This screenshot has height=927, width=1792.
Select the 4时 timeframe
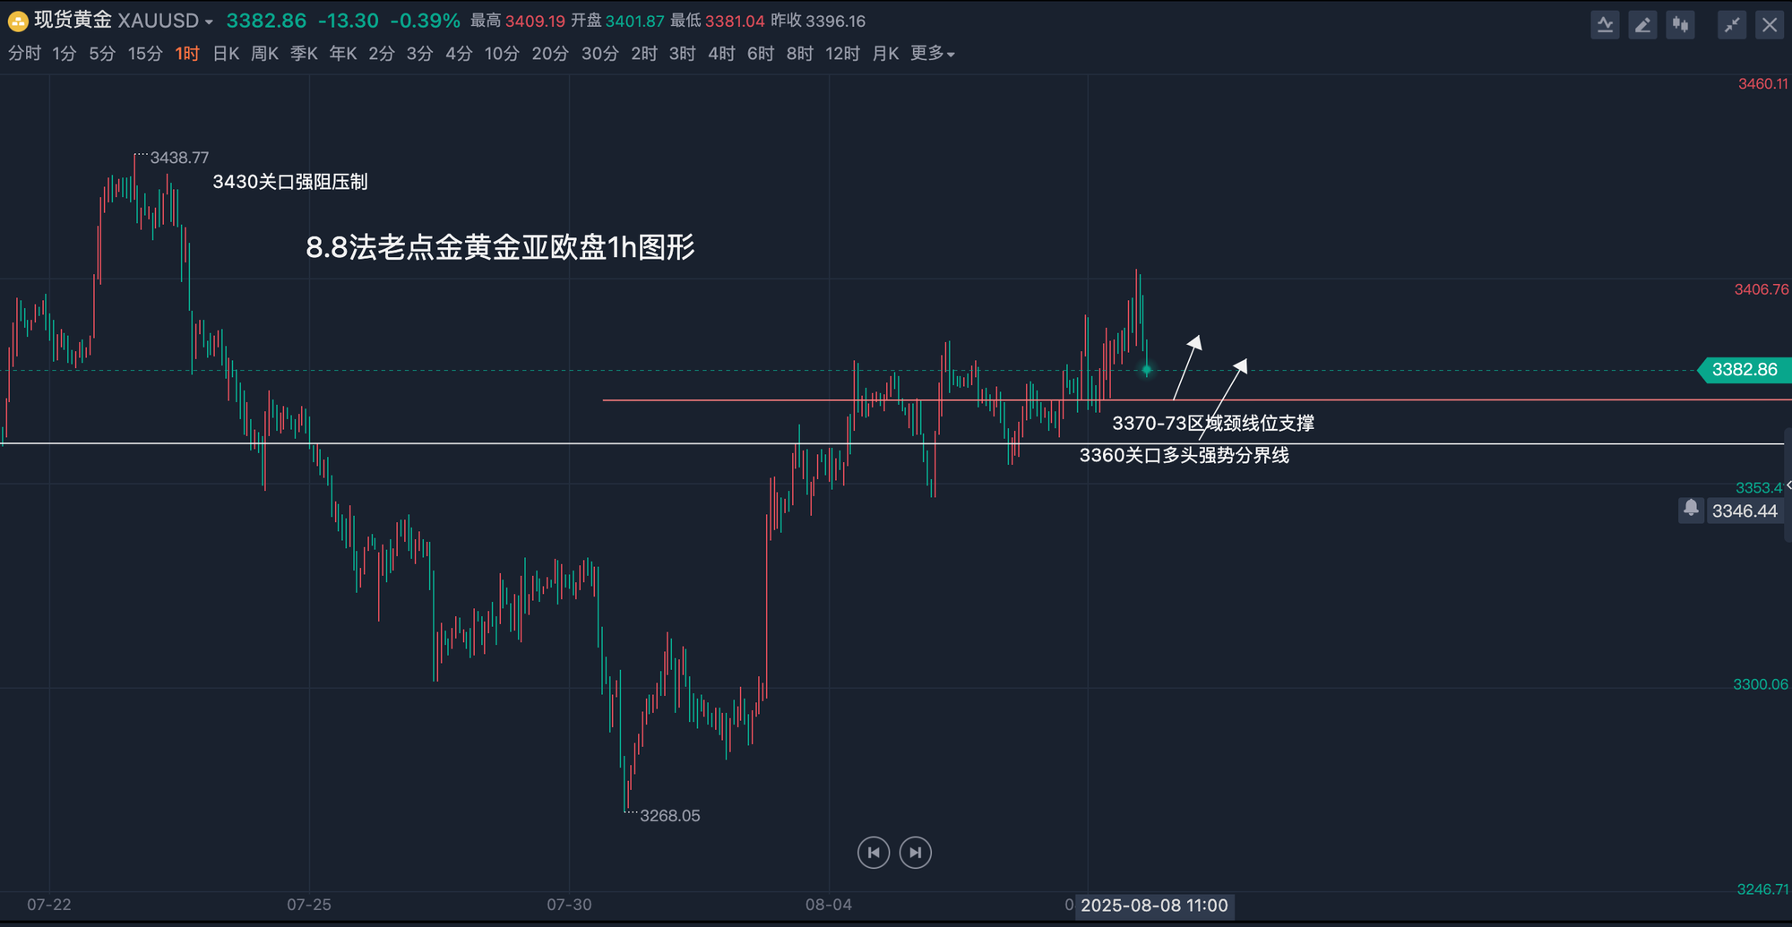coord(721,54)
